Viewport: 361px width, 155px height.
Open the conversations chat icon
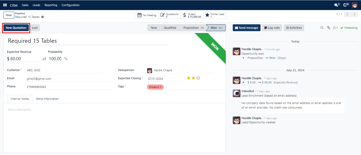click(336, 5)
